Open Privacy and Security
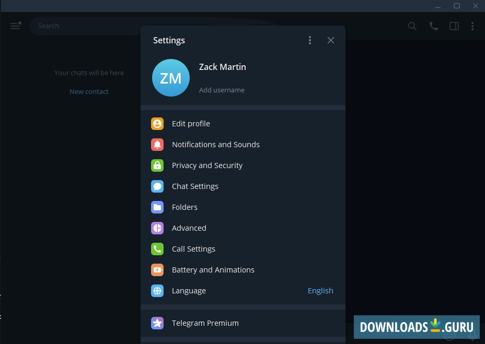Viewport: 485px width, 344px height. [243, 165]
